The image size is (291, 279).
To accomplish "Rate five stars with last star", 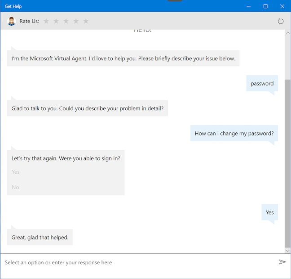I will [86, 21].
